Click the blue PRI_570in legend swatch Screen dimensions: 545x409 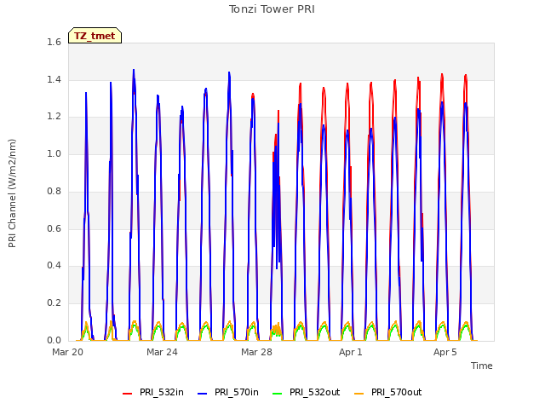pyautogui.click(x=203, y=394)
